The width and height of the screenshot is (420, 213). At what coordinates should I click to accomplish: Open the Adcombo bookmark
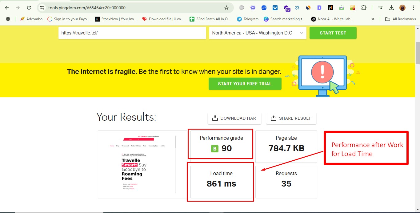31,19
